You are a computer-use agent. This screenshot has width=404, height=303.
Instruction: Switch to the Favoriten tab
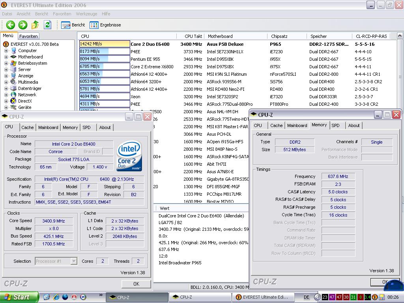tap(28, 36)
